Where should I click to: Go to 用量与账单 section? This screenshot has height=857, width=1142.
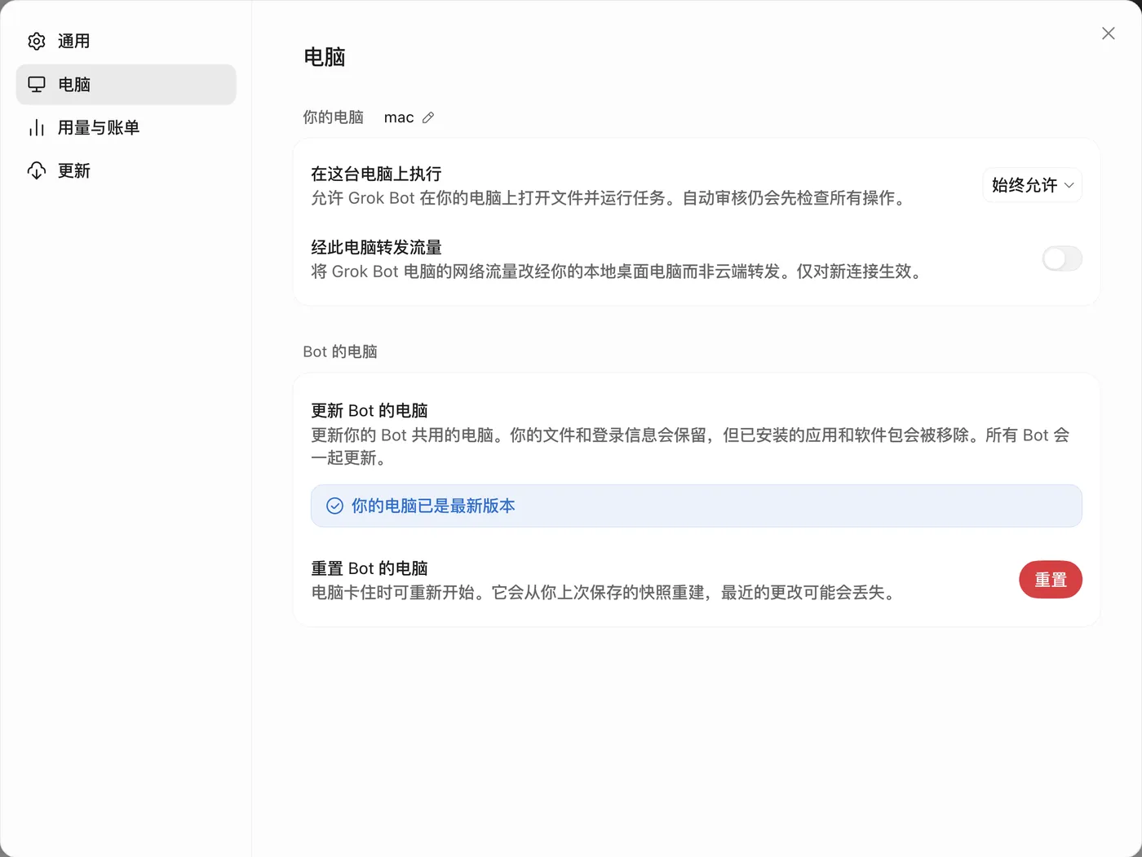(x=126, y=127)
